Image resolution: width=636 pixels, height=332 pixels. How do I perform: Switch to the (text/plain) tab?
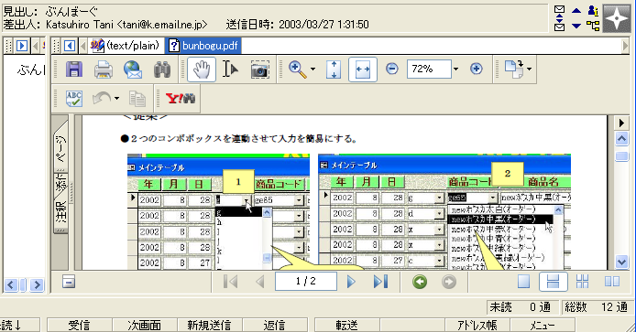click(126, 46)
